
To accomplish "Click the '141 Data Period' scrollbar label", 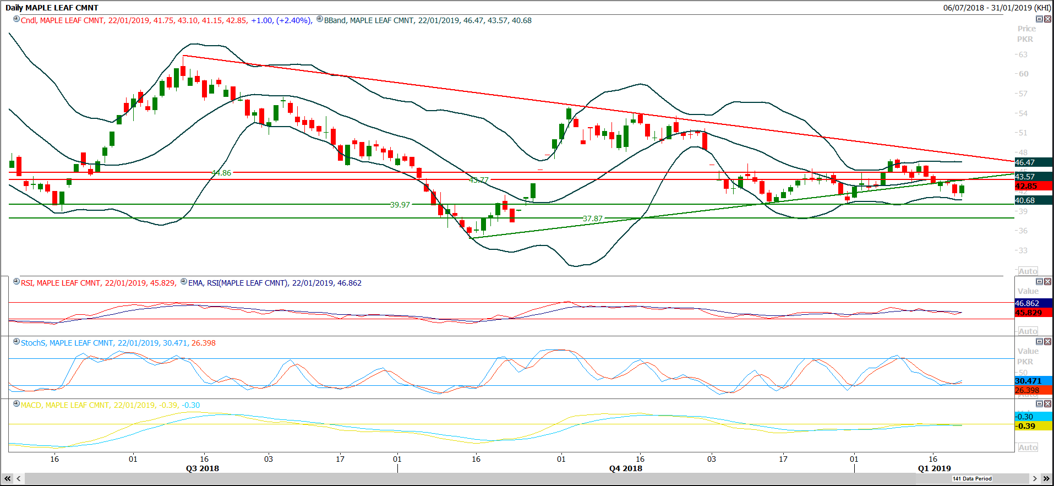I will point(972,479).
